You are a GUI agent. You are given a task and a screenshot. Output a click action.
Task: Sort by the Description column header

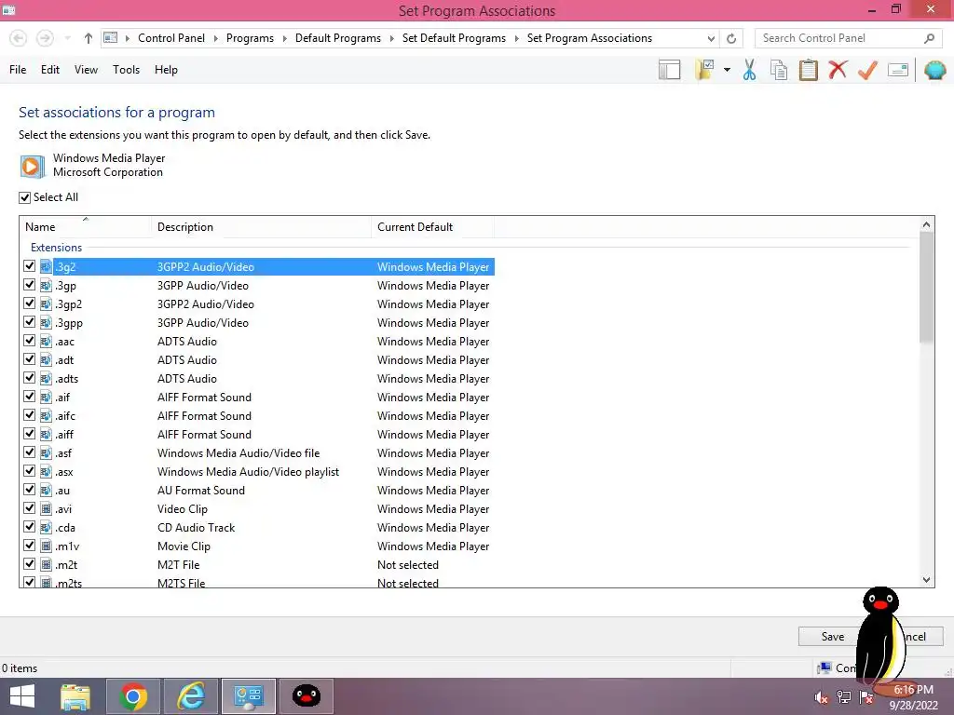coord(261,227)
